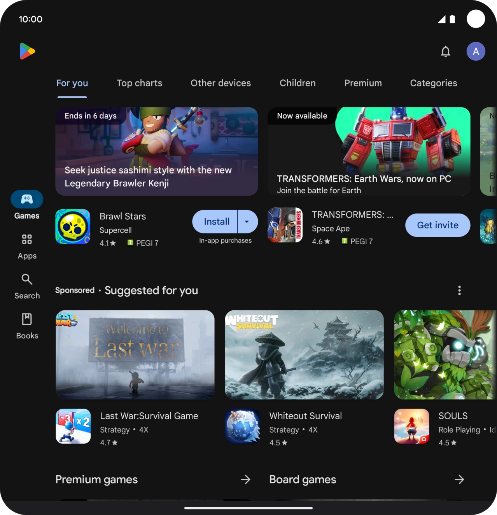Open the TRANSFORMERS Earth Wars promo banner
Screen dimensions: 497x515
369,151
